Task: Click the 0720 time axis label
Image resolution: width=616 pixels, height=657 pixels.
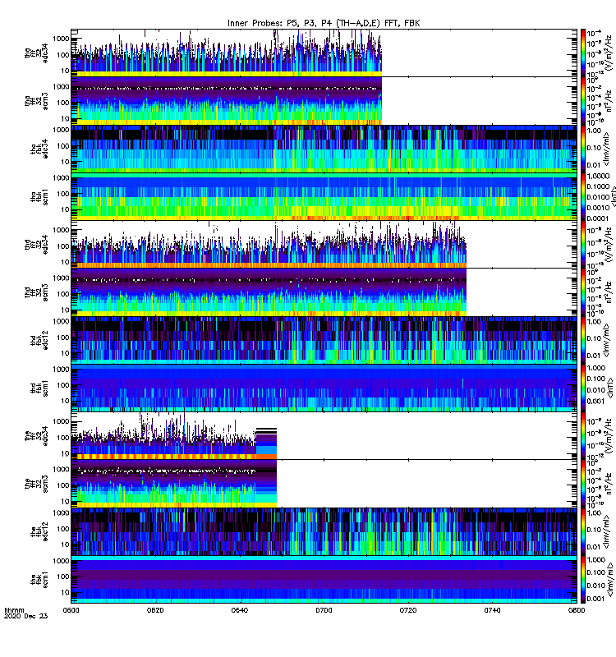Action: click(x=408, y=610)
